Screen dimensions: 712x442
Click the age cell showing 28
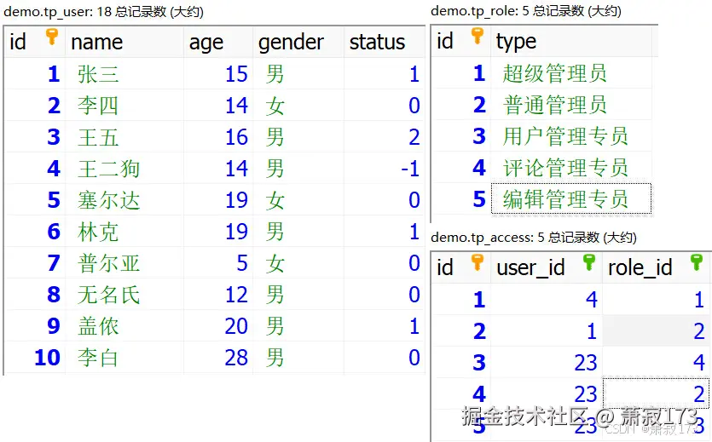tap(218, 357)
